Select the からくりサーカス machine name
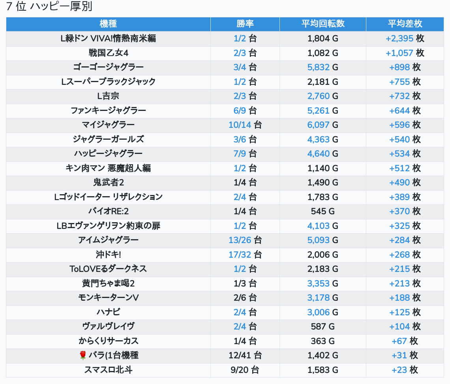Image resolution: width=450 pixels, height=384 pixels. tap(108, 341)
